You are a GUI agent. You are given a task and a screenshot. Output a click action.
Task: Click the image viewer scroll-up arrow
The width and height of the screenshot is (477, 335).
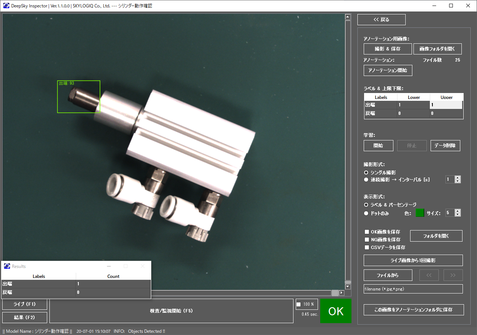click(x=348, y=17)
